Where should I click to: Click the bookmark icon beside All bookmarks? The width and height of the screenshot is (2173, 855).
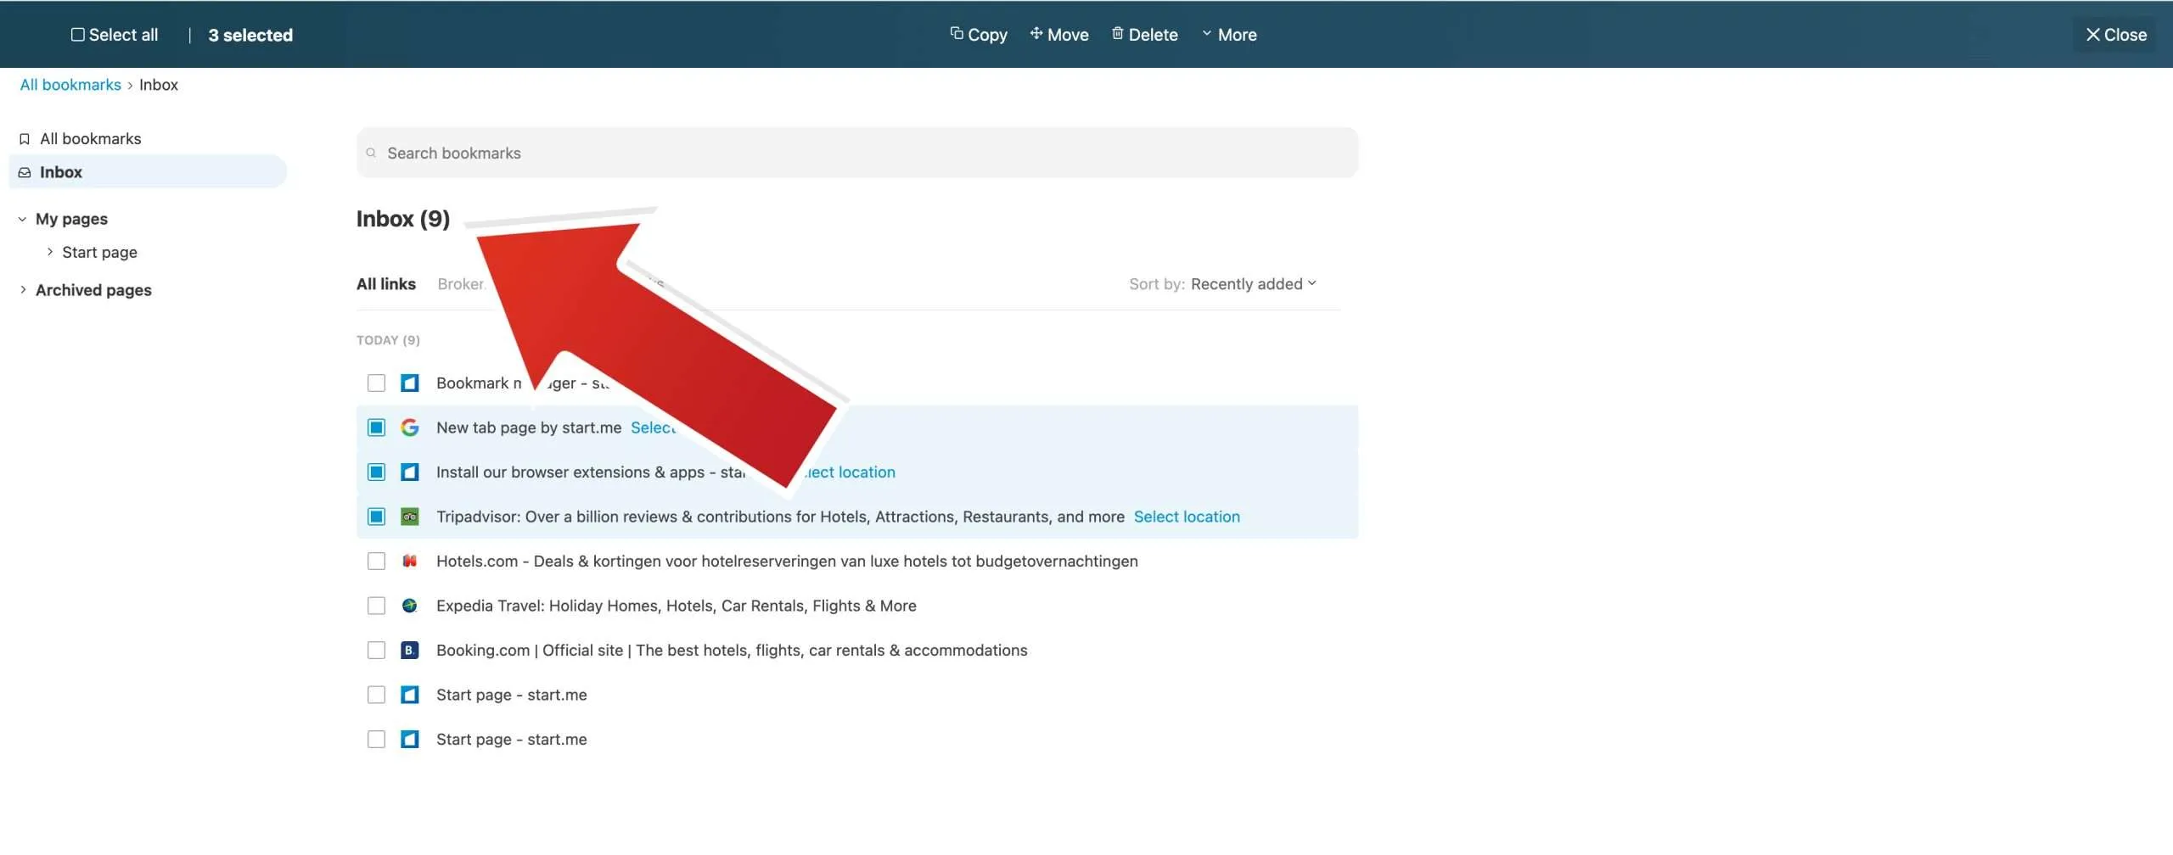pyautogui.click(x=24, y=138)
